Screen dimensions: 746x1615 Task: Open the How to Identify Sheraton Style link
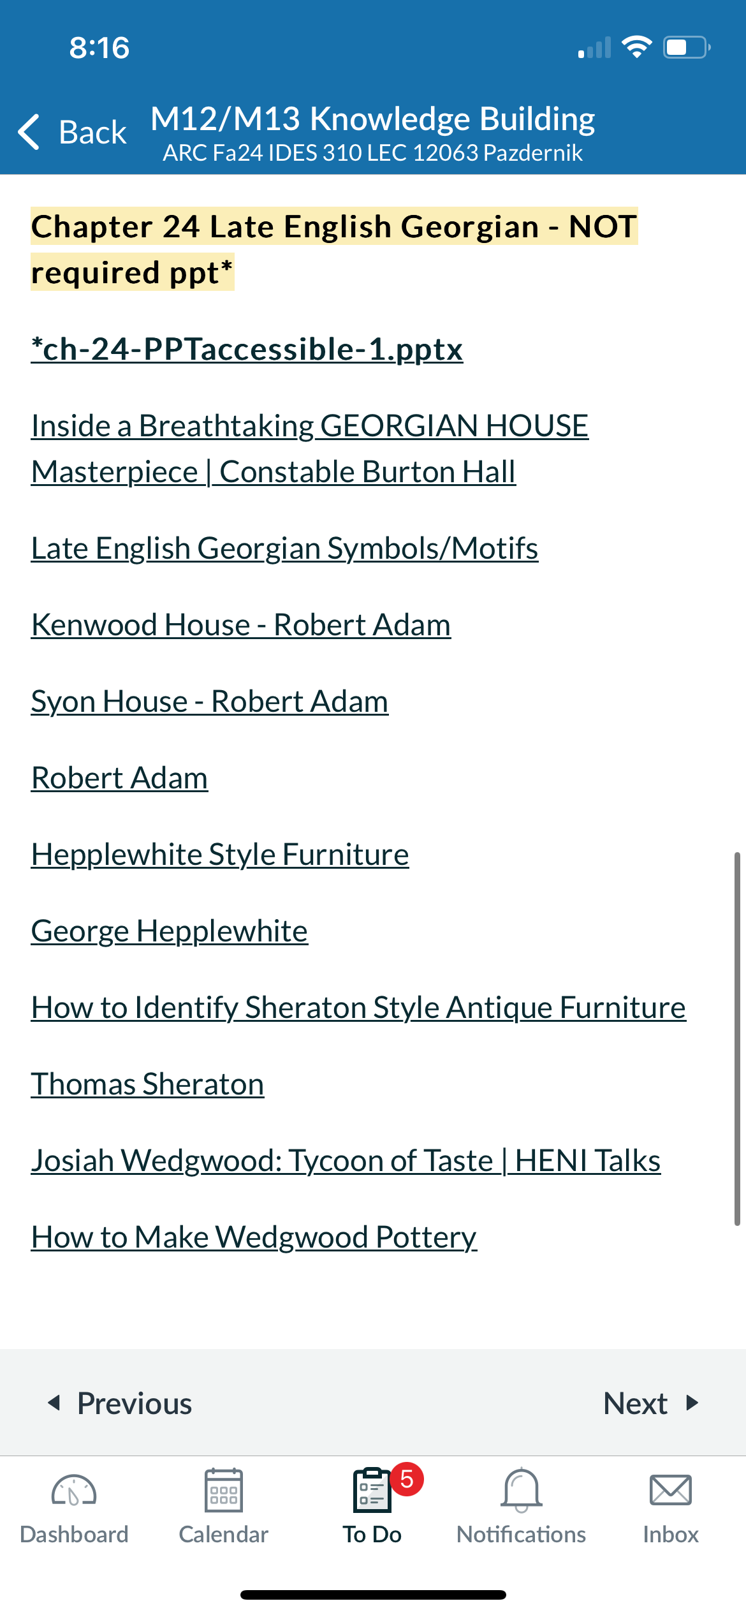coord(358,1008)
